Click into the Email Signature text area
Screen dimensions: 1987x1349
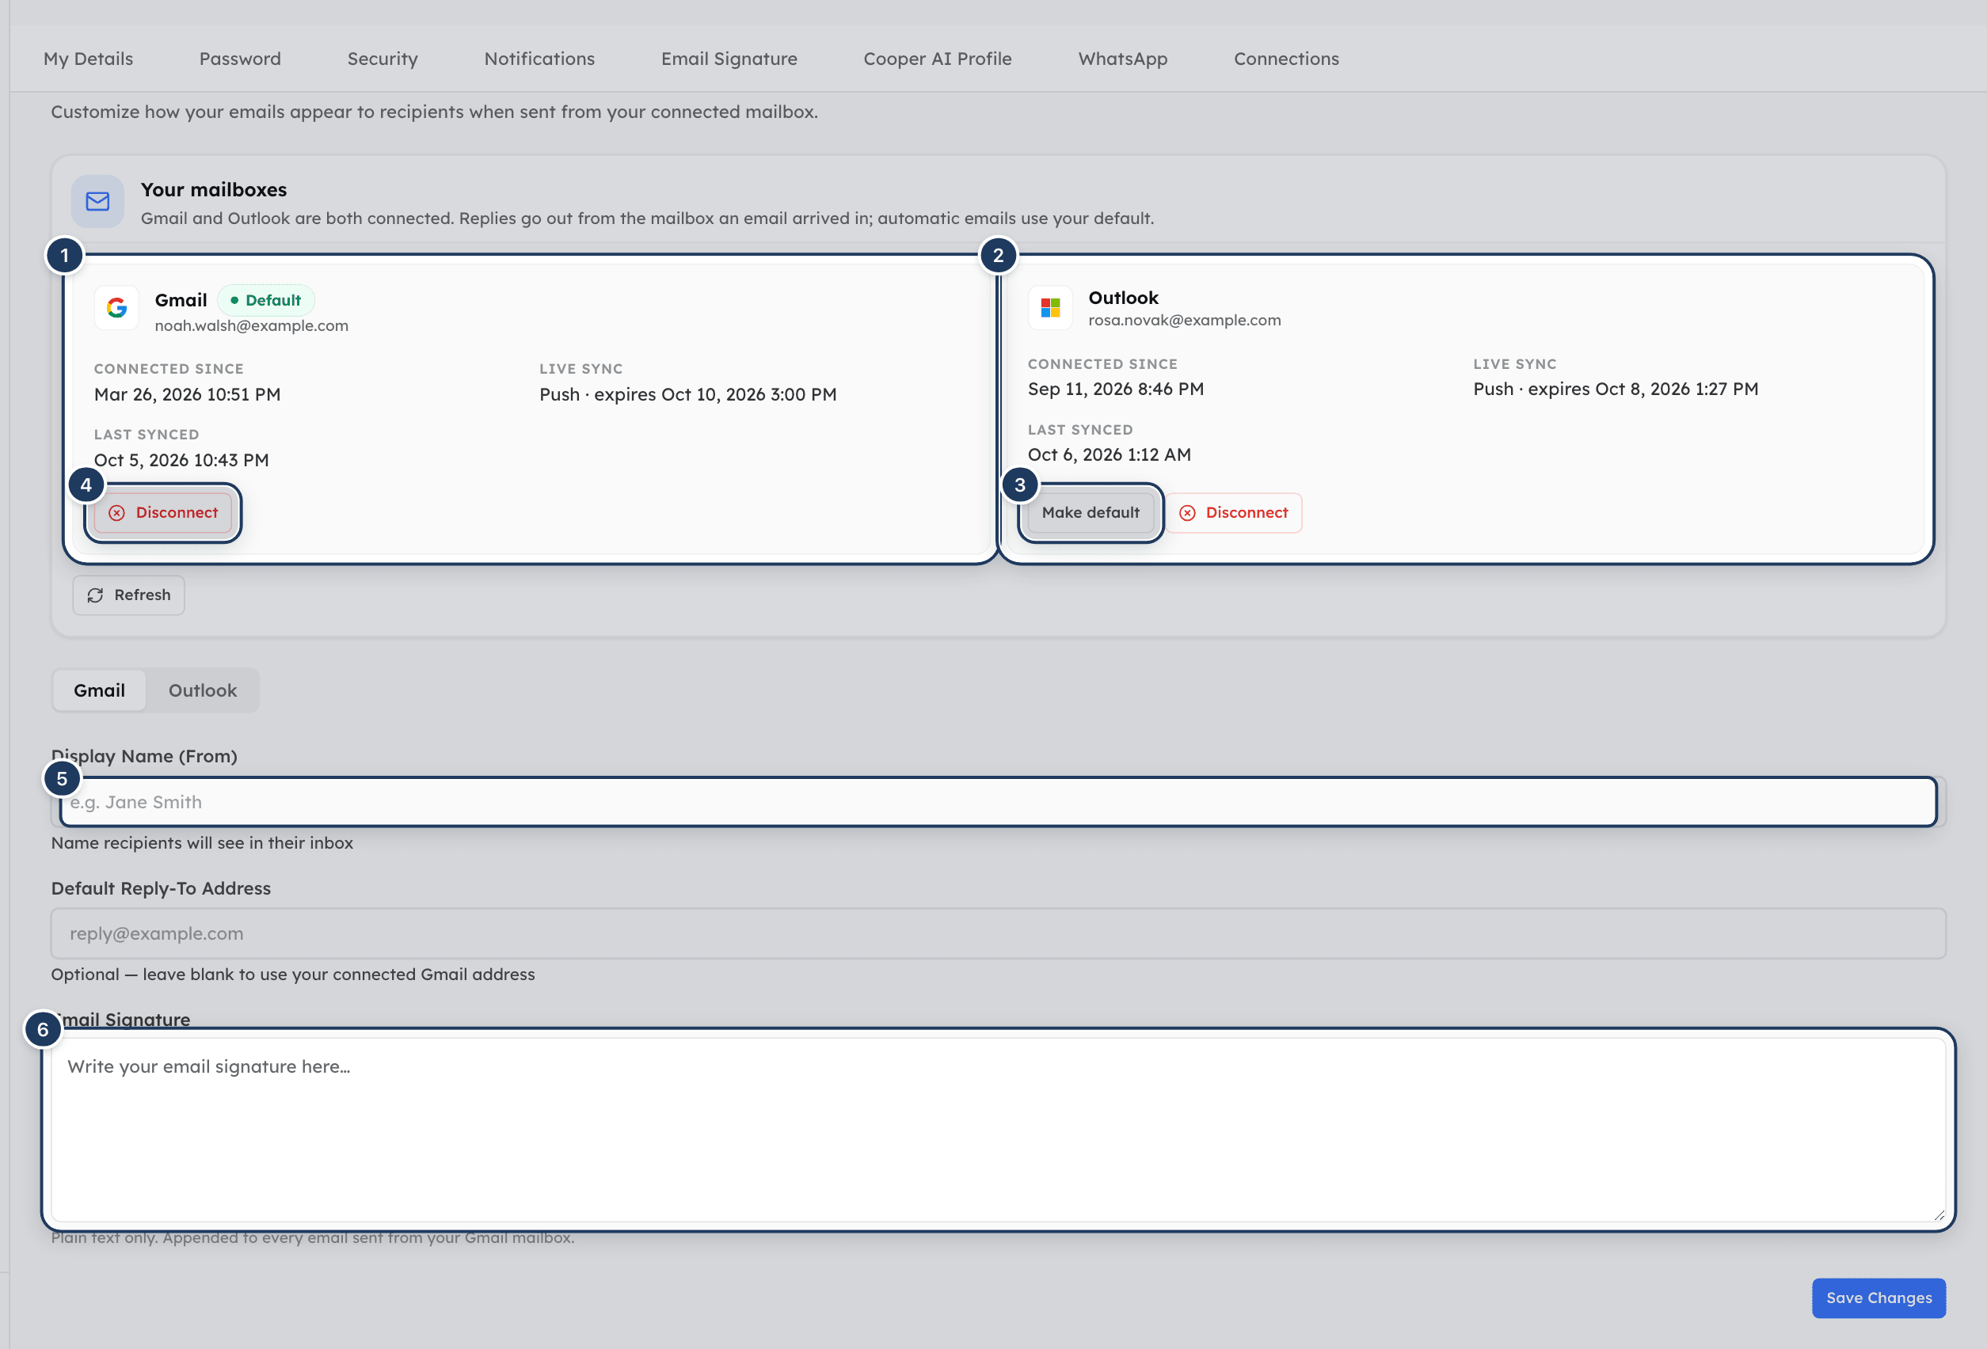pos(999,1130)
